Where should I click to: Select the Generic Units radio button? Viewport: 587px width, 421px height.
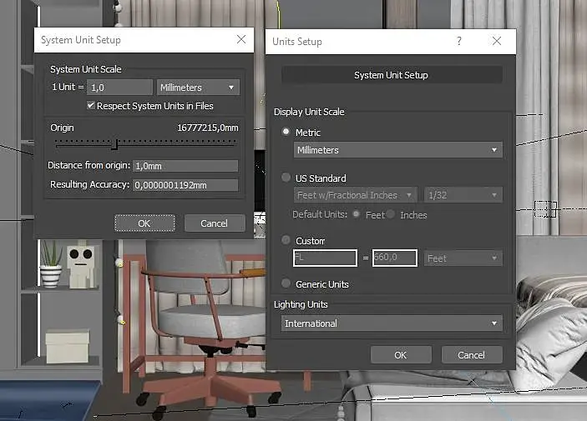pyautogui.click(x=286, y=283)
